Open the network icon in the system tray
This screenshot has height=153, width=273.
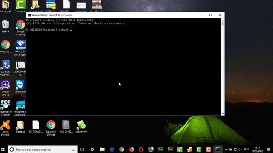pos(235,150)
